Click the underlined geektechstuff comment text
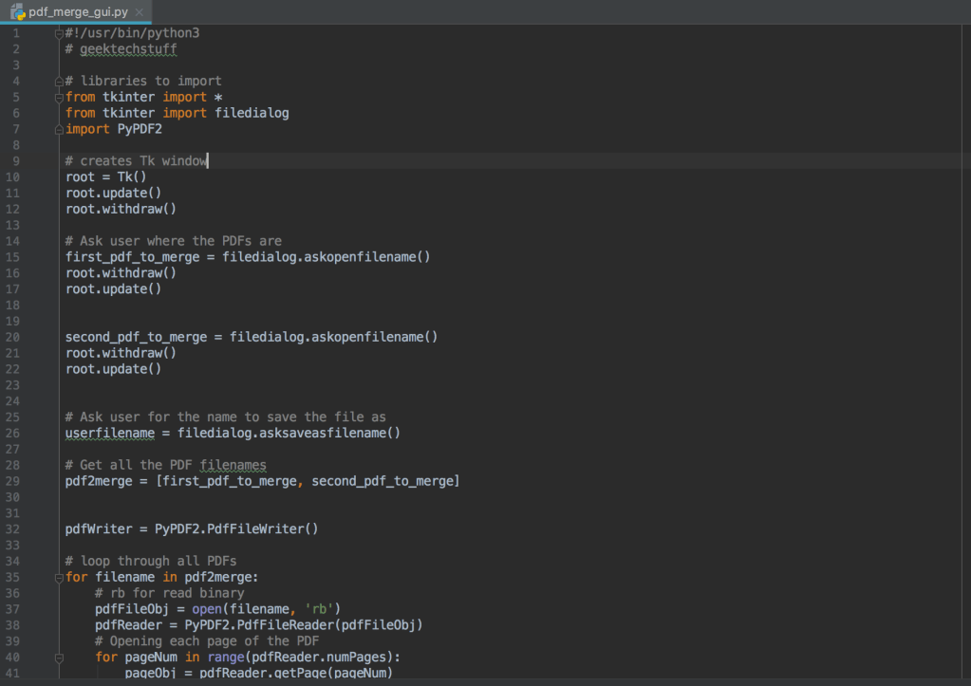 [x=128, y=48]
